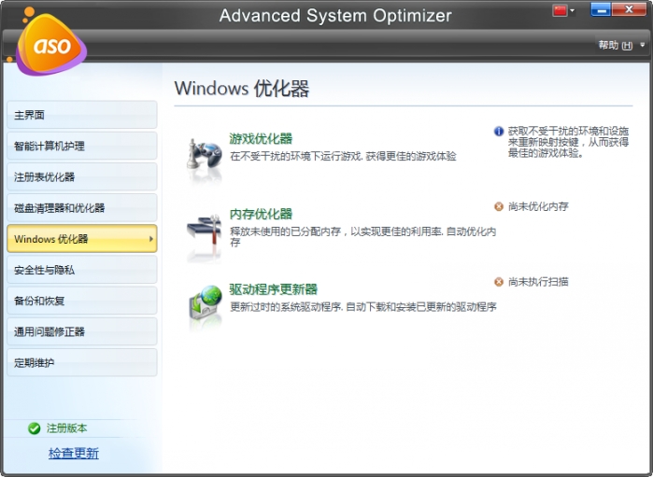This screenshot has height=477, width=653.
Task: Expand arrow on Windows 优化器 sidebar item
Action: [150, 239]
